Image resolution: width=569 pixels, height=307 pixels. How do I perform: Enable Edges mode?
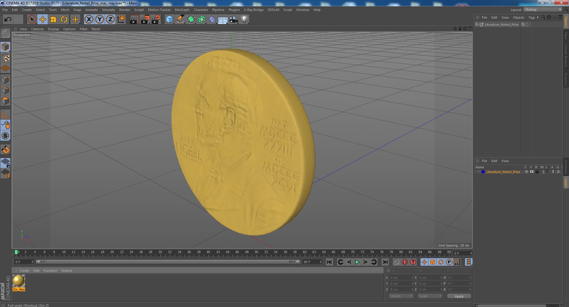tap(5, 90)
